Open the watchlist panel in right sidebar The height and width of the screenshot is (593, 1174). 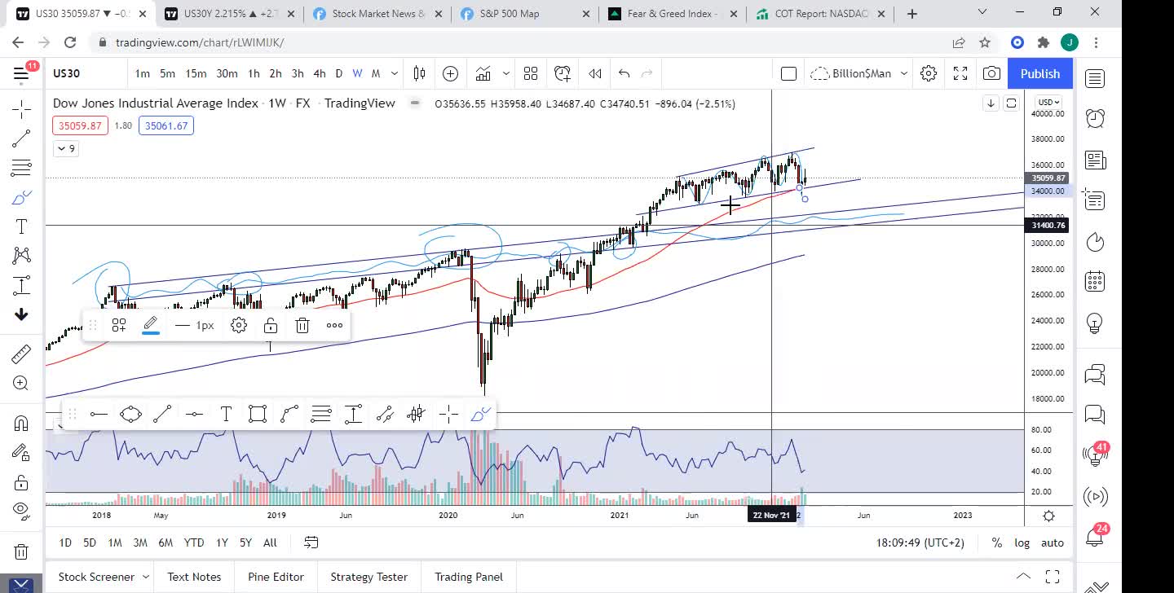(x=1095, y=78)
